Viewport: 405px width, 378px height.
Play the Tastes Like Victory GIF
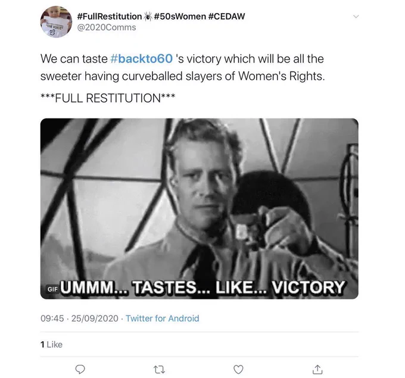tap(200, 208)
